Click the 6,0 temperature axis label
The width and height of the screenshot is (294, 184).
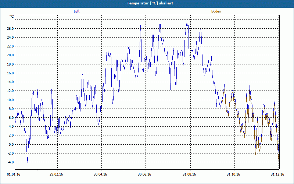pyautogui.click(x=11, y=118)
